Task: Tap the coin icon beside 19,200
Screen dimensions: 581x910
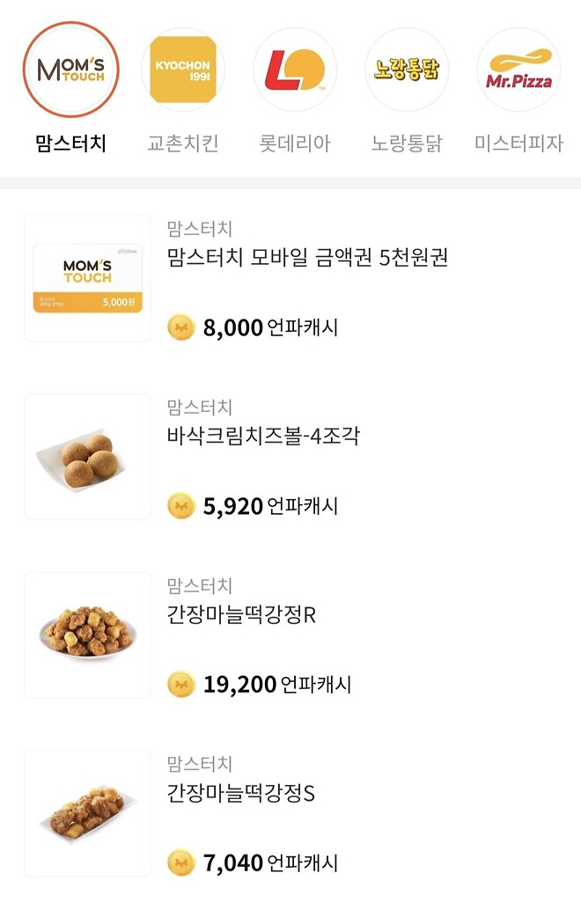Action: [183, 683]
